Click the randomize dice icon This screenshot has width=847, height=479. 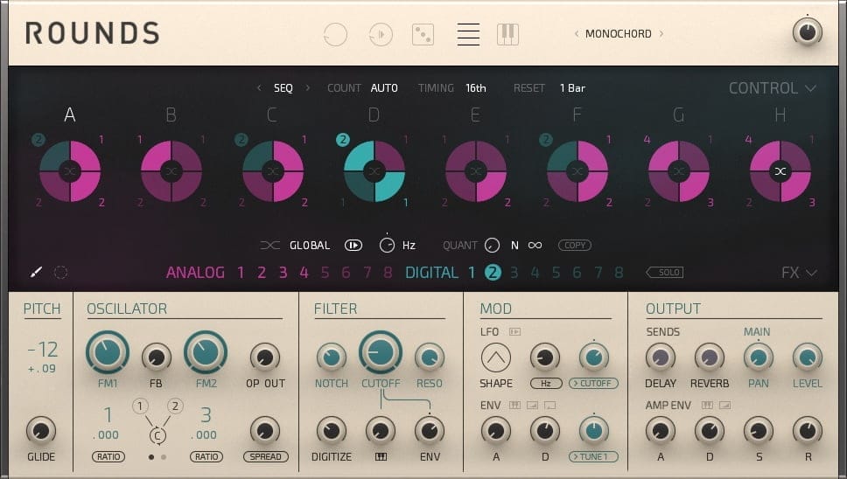423,34
